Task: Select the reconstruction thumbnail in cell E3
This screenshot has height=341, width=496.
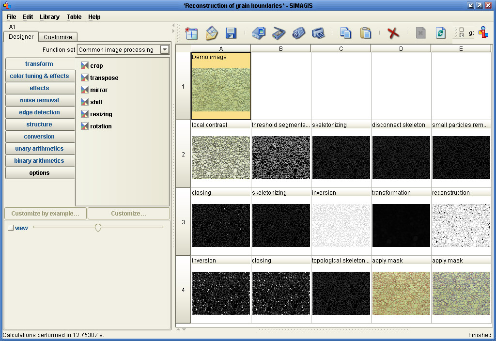Action: point(461,225)
